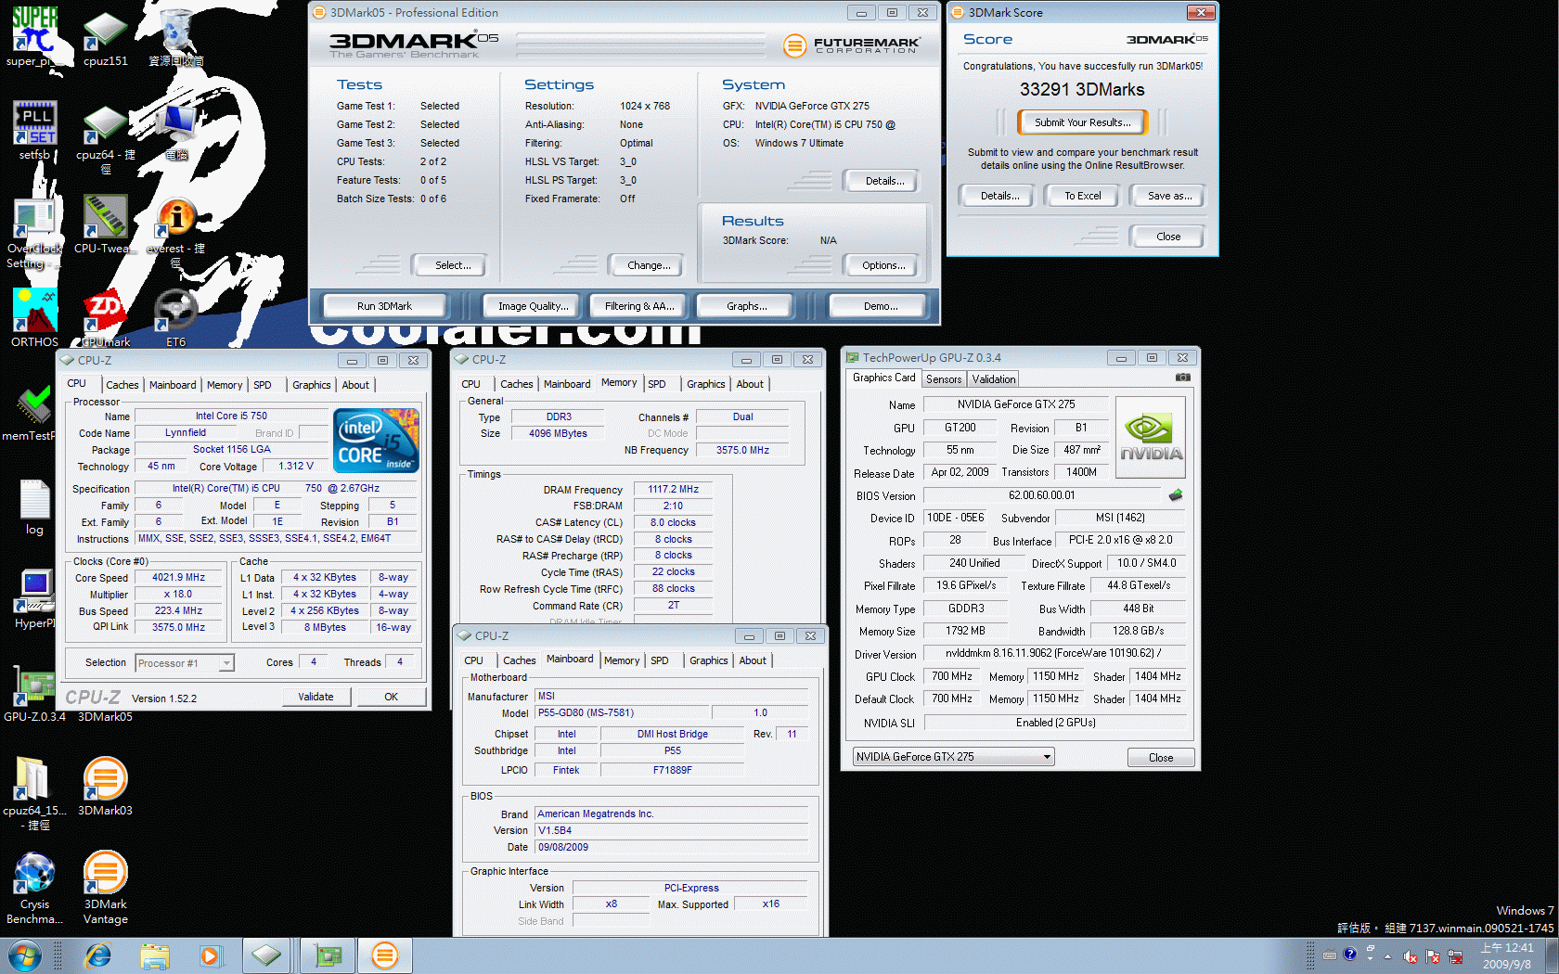Switch to the GPU-Z Validation tab

(994, 378)
